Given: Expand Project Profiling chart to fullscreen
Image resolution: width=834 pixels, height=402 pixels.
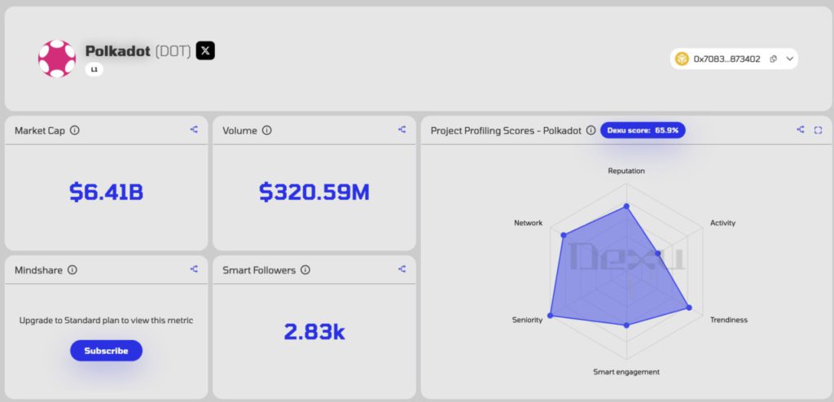Looking at the screenshot, I should click(818, 129).
